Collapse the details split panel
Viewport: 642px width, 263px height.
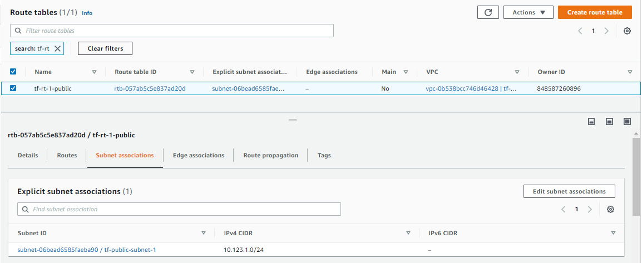pyautogui.click(x=592, y=121)
